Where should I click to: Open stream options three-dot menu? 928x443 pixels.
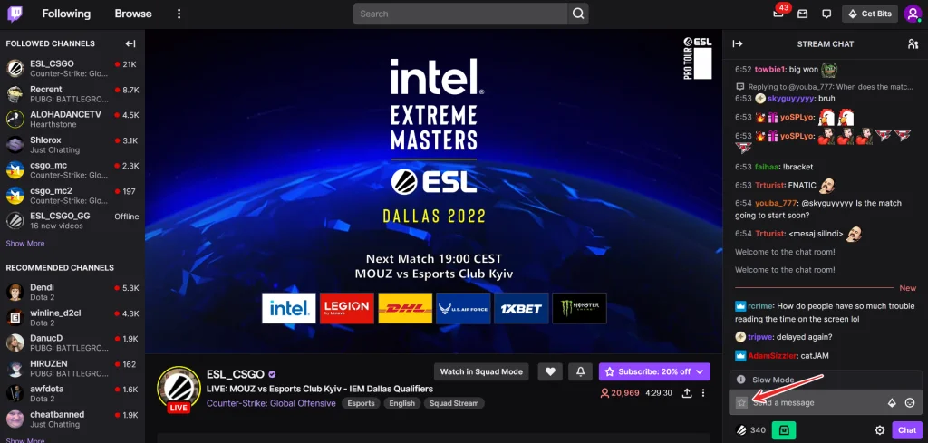703,393
